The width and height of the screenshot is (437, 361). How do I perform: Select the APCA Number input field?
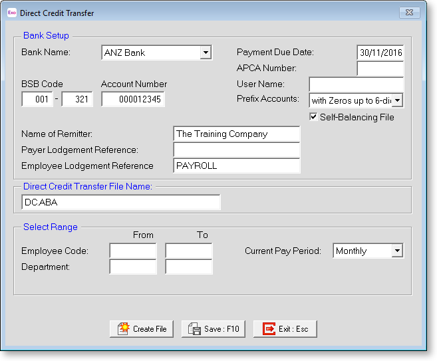click(380, 68)
